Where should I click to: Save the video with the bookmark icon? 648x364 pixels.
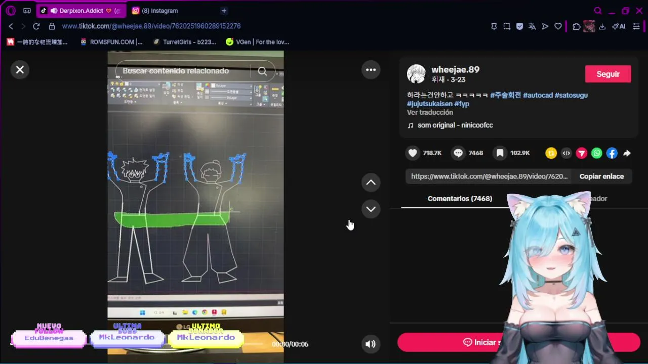coord(500,153)
